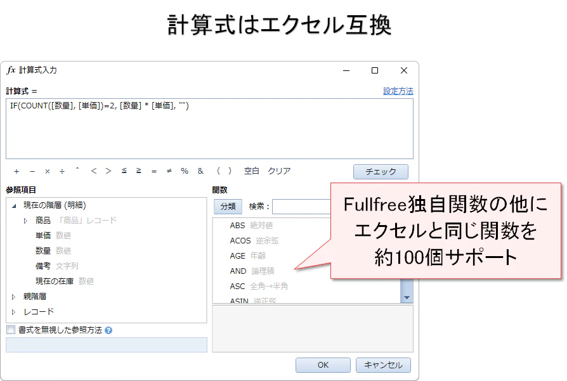This screenshot has width=567, height=381.
Task: Insert the ≥ greater-than-or-equal operator
Action: click(139, 171)
